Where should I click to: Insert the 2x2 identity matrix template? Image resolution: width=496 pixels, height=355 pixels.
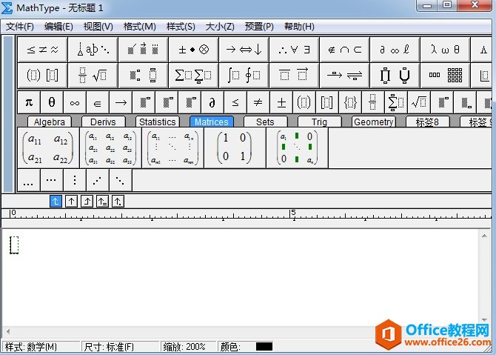(235, 147)
